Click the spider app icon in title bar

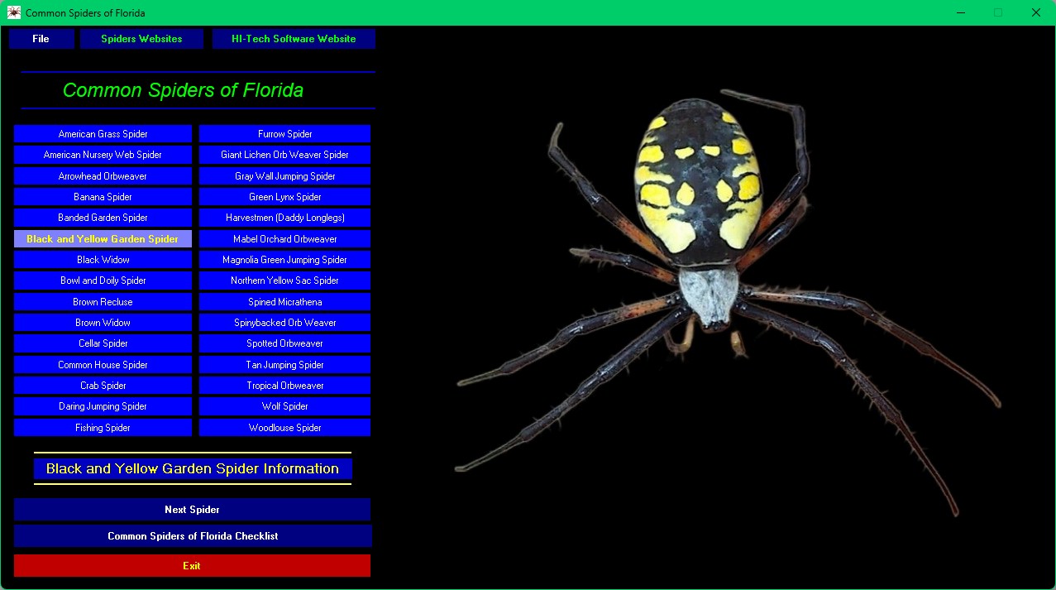[x=13, y=12]
